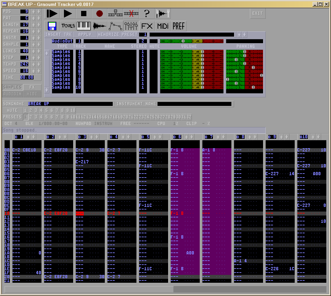Click the PRESET number field in mixer
Image resolution: width=331 pixels, height=296 pixels.
click(x=143, y=35)
